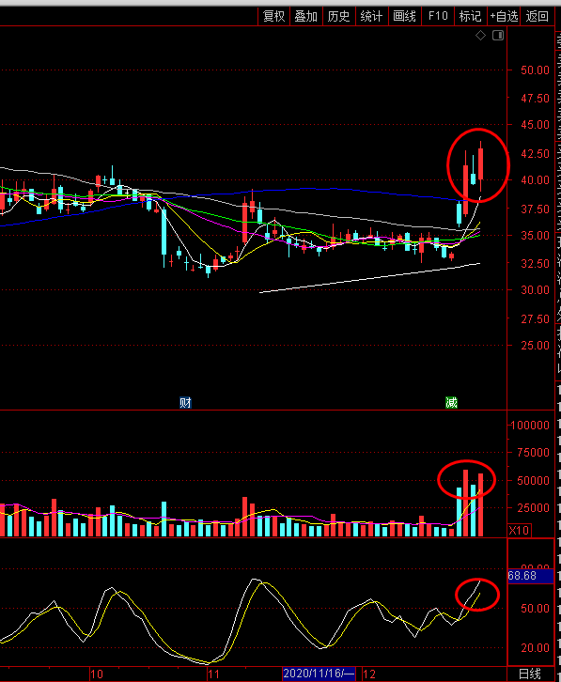
Task: Click the 42.50 price axis label
Action: coord(535,153)
